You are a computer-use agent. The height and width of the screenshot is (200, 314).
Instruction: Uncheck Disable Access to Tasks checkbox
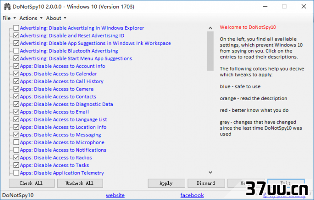17,165
